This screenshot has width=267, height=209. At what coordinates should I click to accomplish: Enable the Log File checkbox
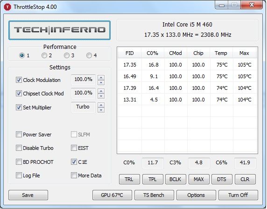pyautogui.click(x=19, y=175)
